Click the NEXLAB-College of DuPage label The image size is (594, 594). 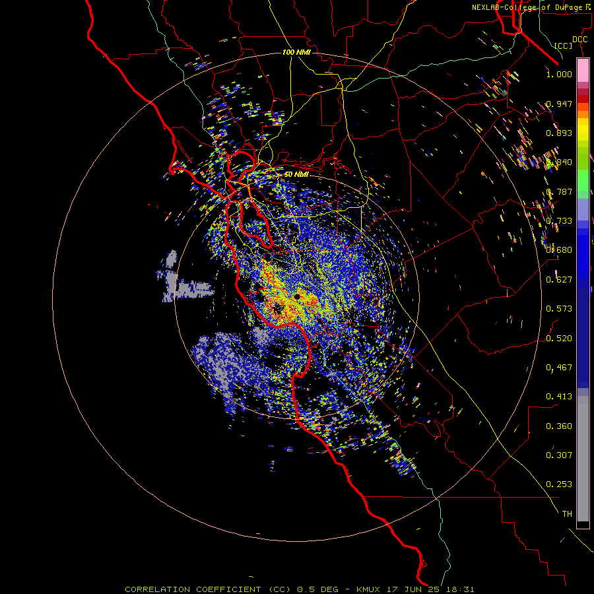click(x=531, y=7)
